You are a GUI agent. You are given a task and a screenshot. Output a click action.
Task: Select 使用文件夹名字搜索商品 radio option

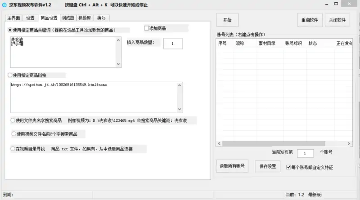click(x=13, y=120)
